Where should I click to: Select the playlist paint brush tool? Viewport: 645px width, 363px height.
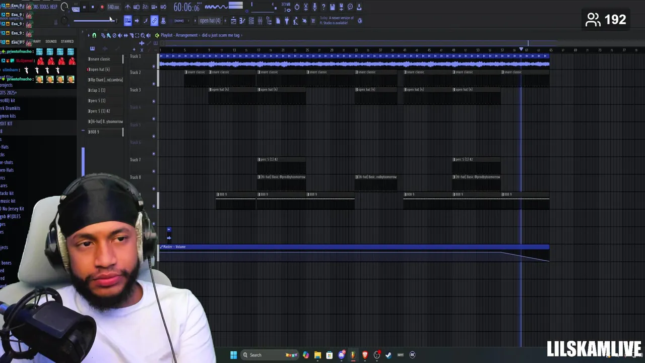click(108, 35)
